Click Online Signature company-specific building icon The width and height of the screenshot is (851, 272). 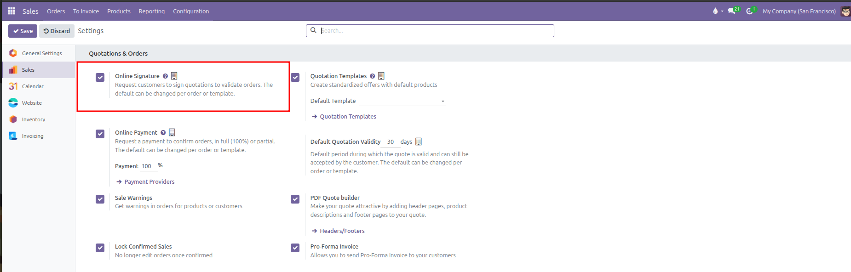(x=174, y=76)
